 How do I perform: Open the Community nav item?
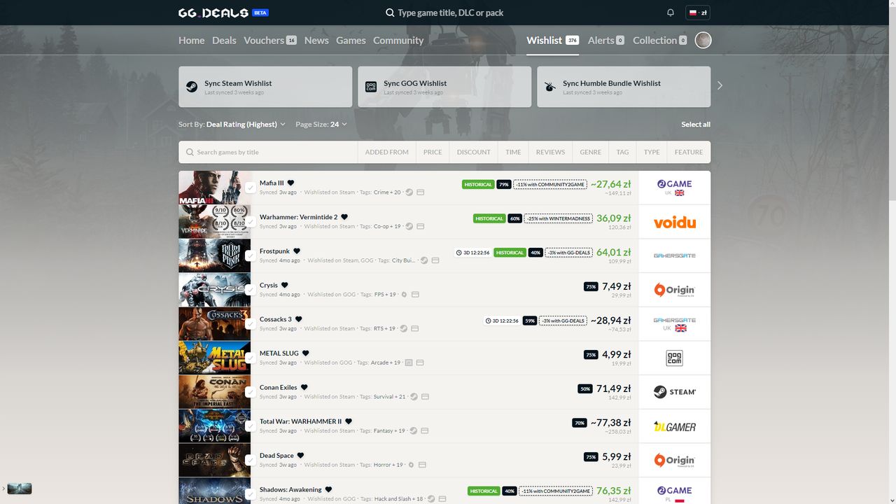398,40
